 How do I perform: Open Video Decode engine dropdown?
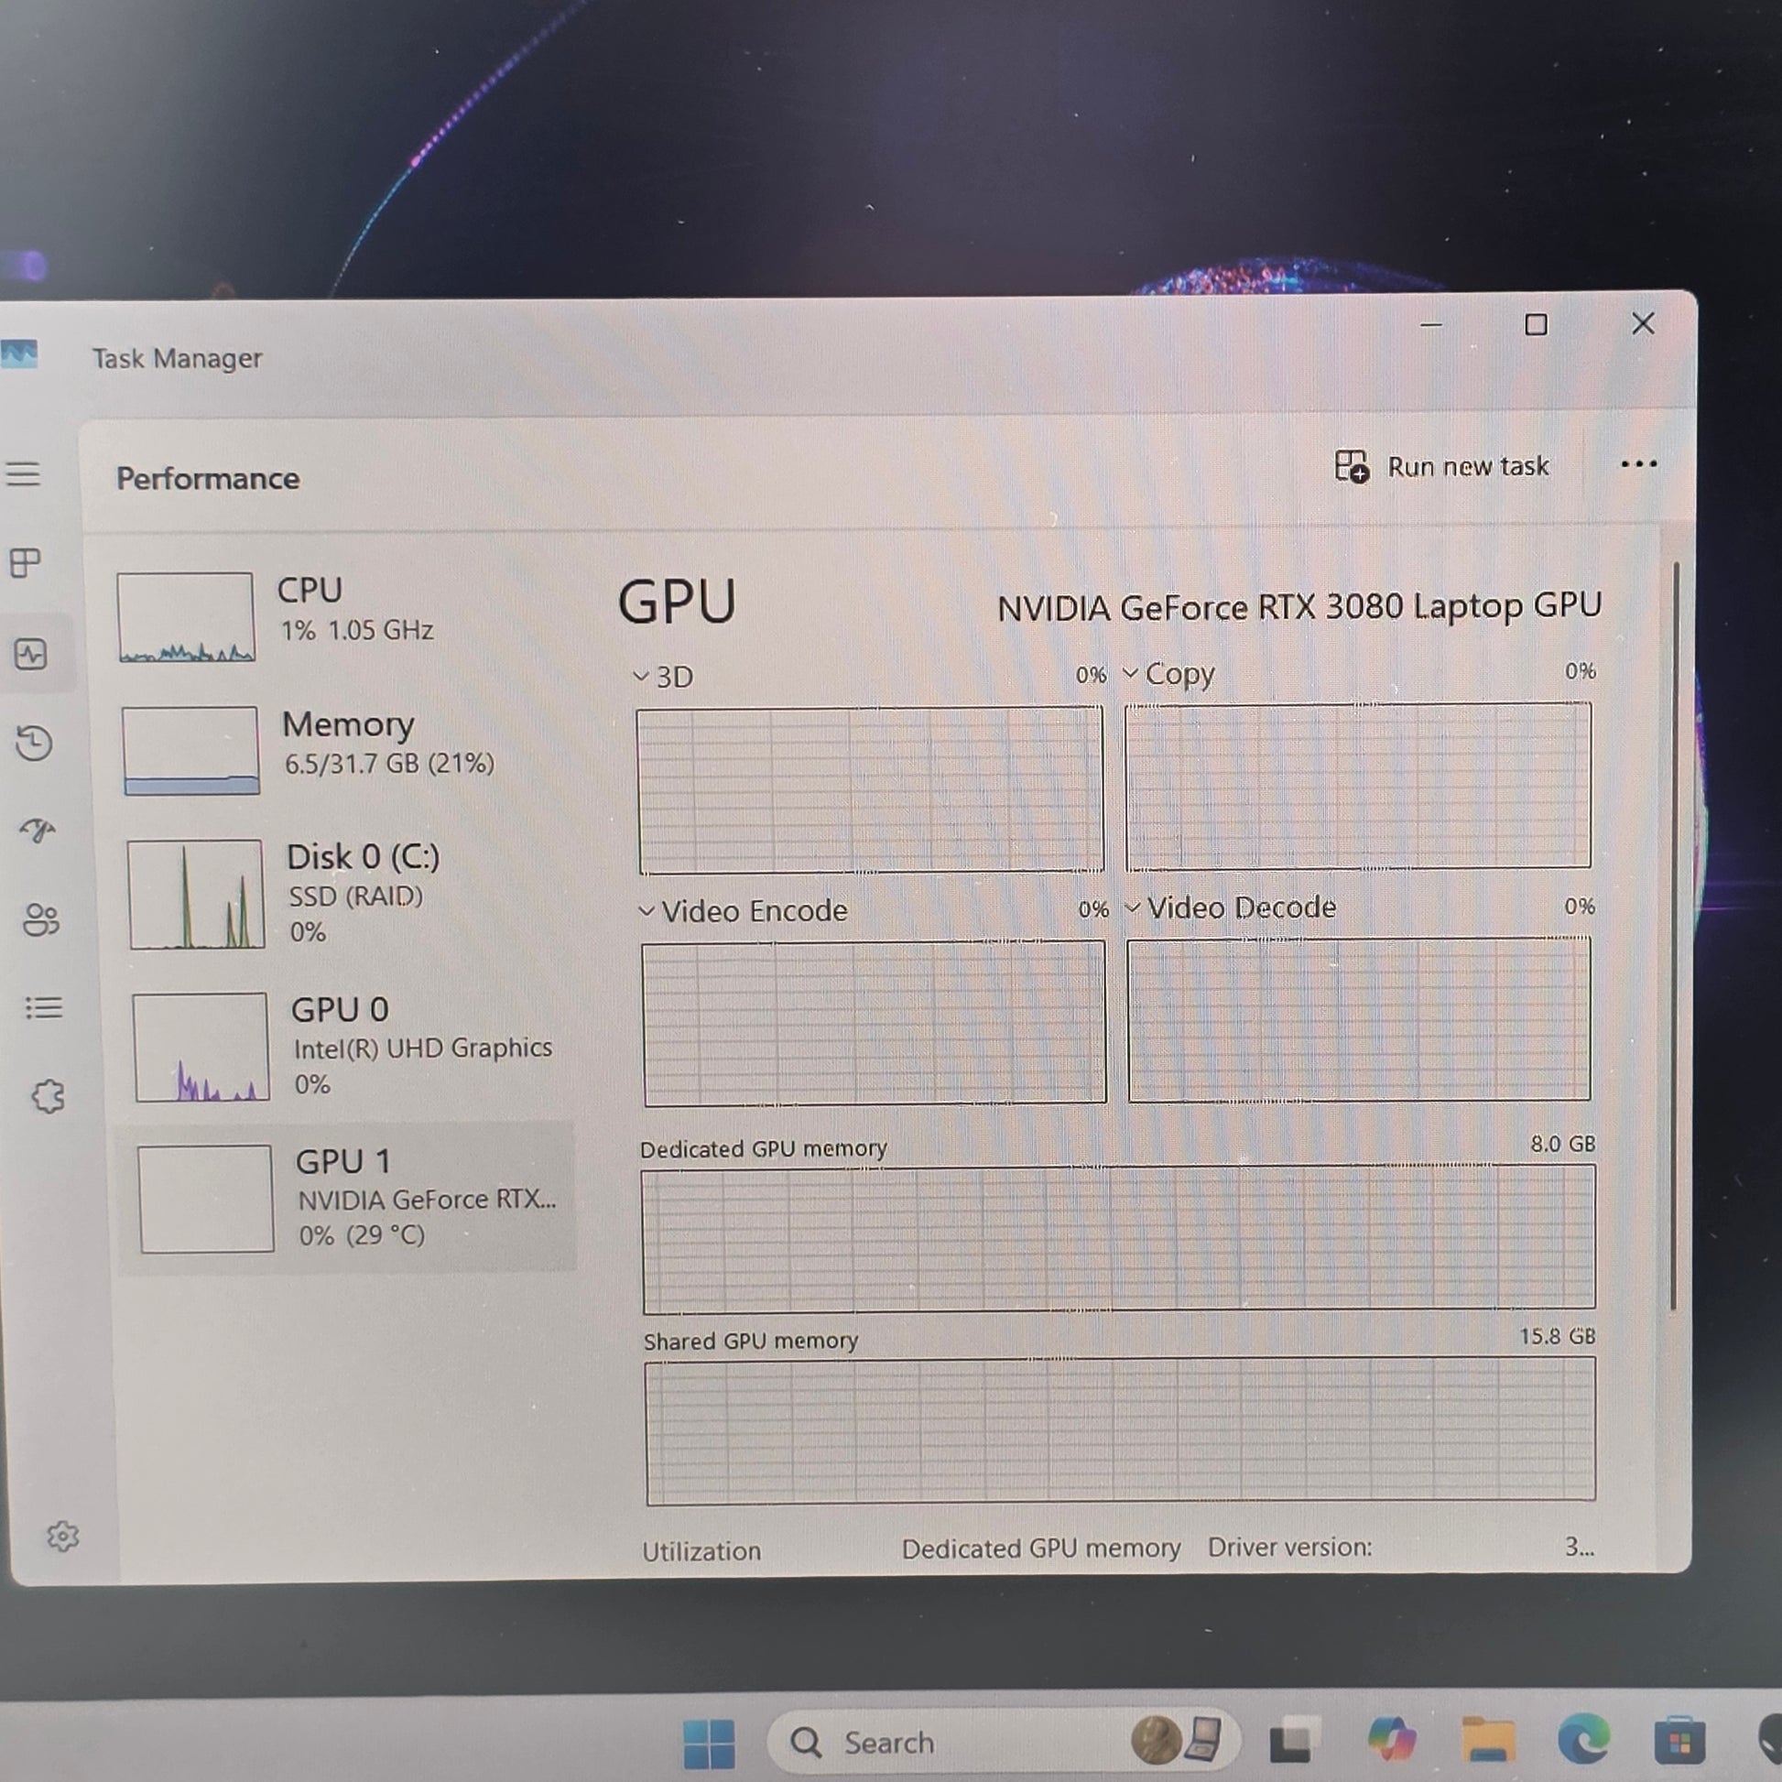tap(1231, 907)
